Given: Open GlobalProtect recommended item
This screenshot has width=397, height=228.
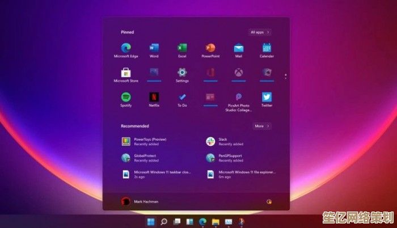Looking at the screenshot, I should click(140, 158).
